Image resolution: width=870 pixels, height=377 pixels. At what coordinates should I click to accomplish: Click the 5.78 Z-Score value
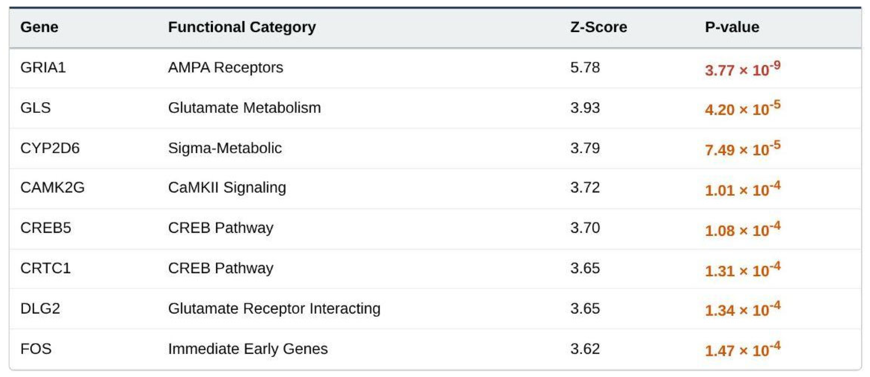(x=585, y=68)
